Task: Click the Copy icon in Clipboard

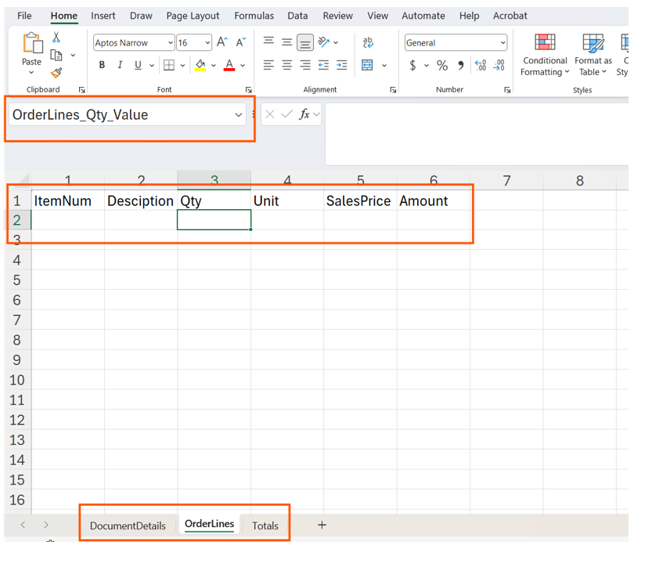Action: 56,55
